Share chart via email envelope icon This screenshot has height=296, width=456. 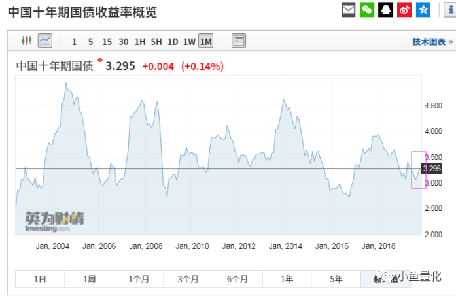tap(348, 10)
